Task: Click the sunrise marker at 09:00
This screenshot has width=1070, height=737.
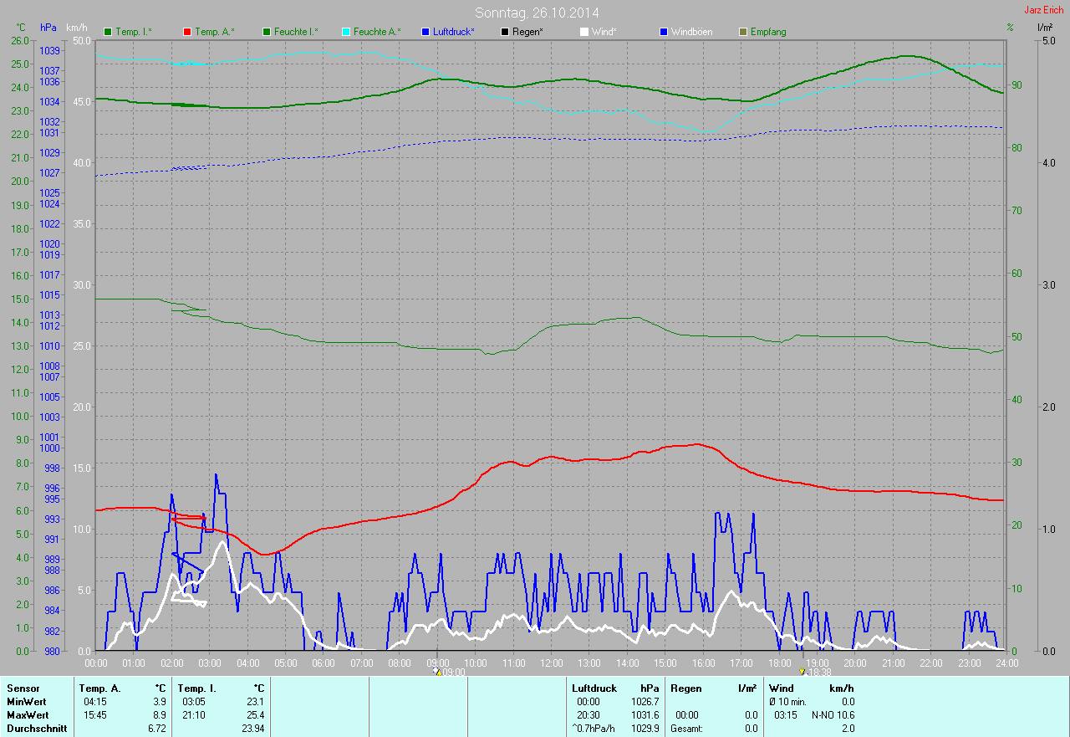Action: (x=436, y=671)
